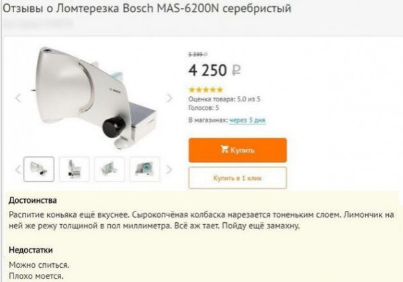Click the Недостатки review heading
Viewport: 403px width, 282px height.
31,250
